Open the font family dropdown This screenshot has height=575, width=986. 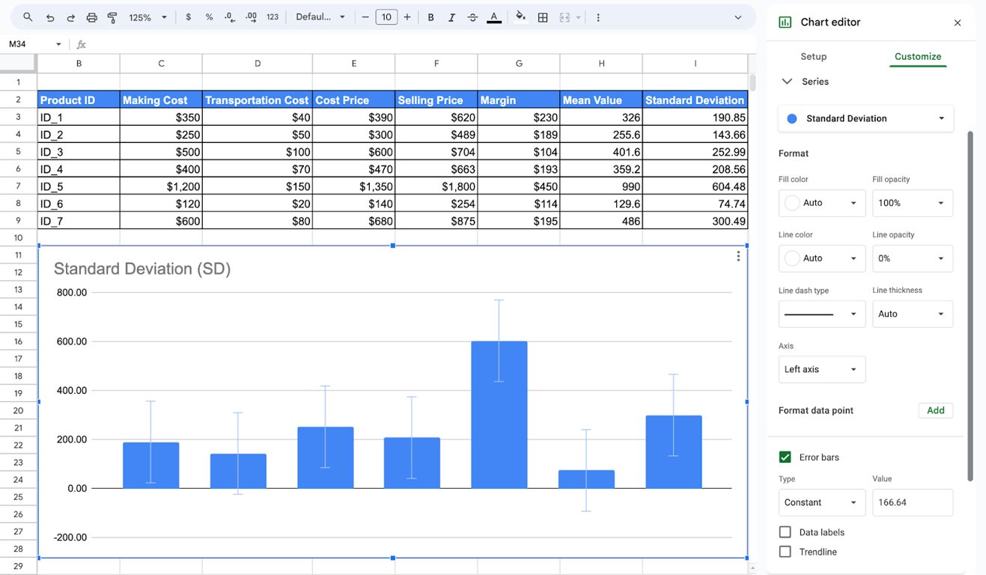click(x=320, y=17)
